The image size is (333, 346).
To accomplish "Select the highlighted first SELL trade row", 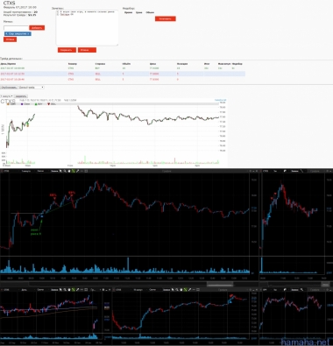I will 123,74.
